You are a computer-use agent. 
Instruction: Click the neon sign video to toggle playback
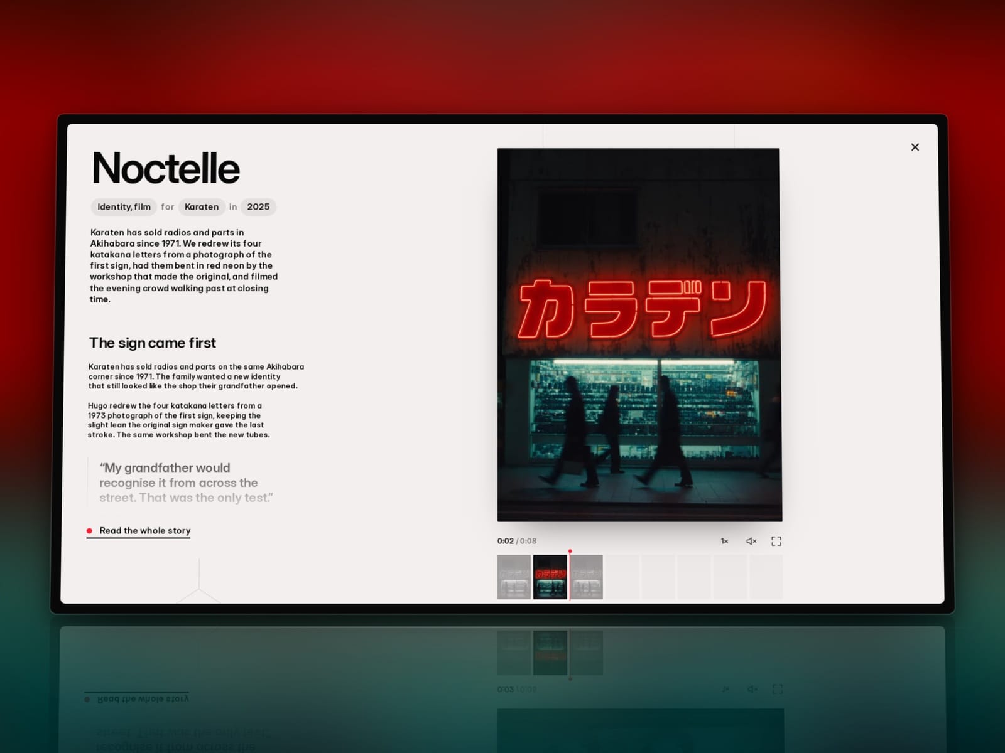639,335
